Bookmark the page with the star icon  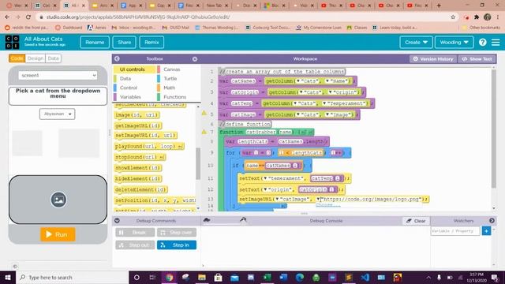(x=453, y=17)
